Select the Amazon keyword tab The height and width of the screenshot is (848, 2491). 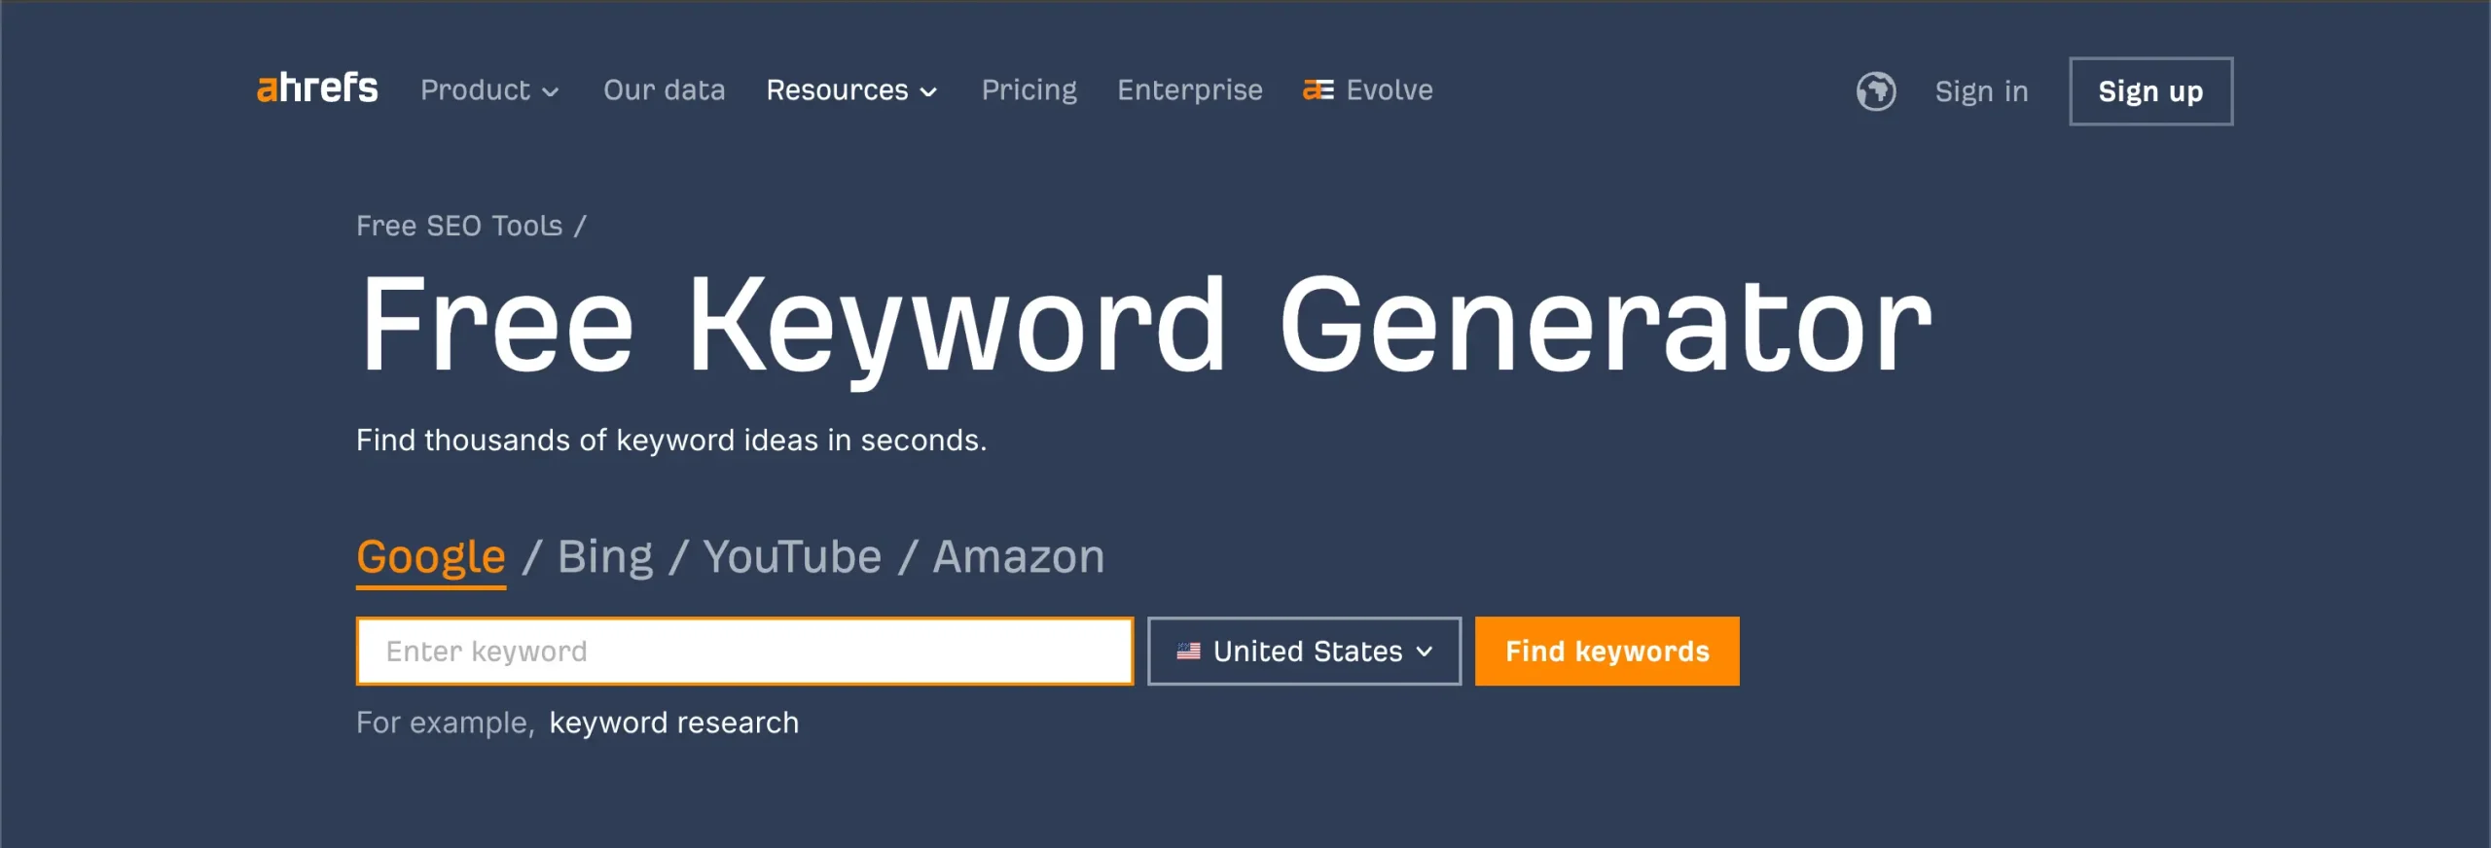coord(1016,555)
